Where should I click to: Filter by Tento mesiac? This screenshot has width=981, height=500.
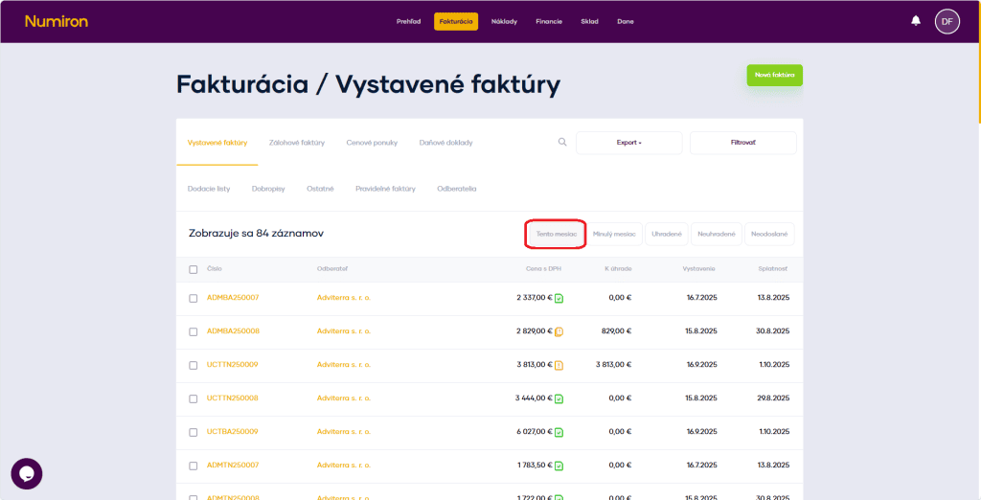coord(557,234)
